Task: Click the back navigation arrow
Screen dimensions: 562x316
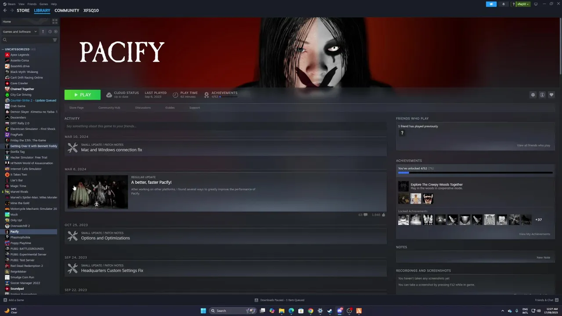Action: tap(5, 11)
